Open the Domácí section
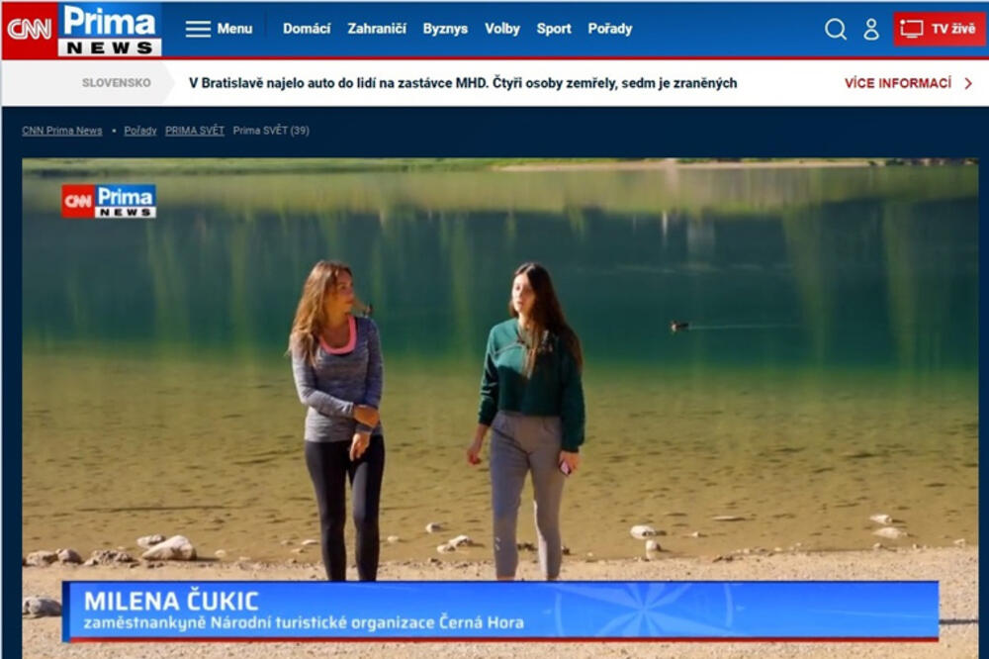This screenshot has height=659, width=989. pos(307,28)
